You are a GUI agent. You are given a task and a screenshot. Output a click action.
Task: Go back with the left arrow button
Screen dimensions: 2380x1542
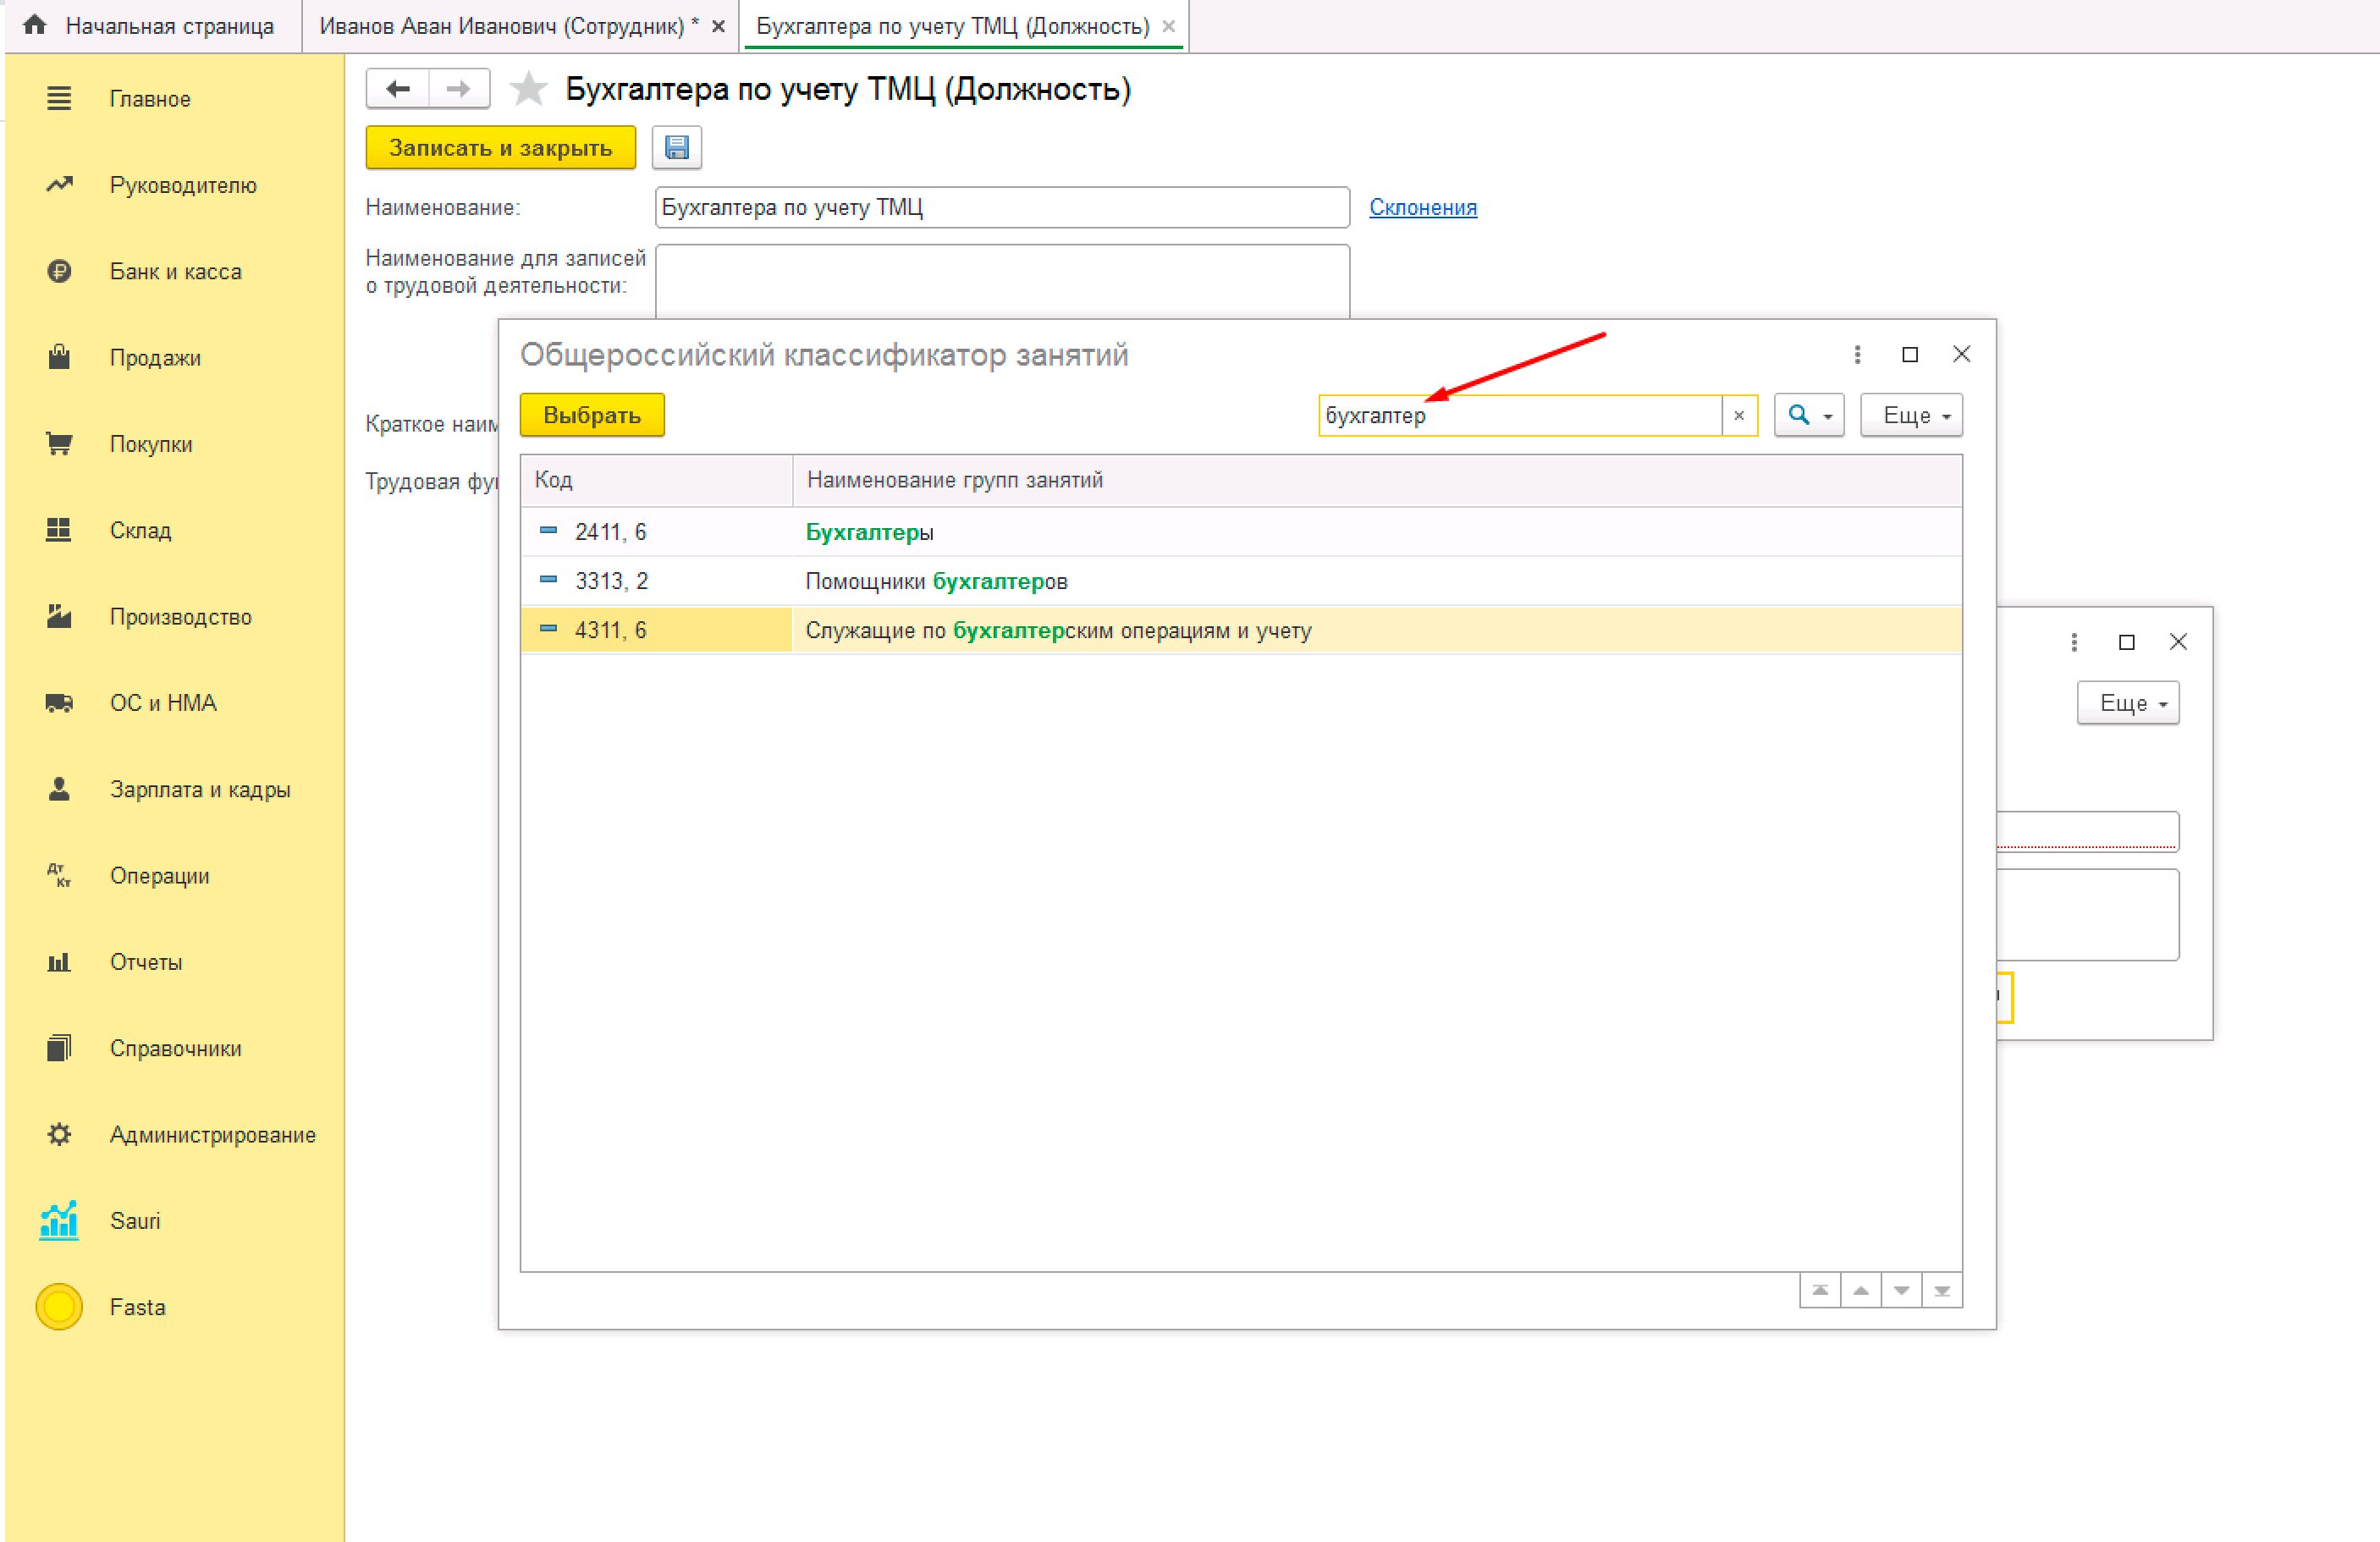point(398,89)
